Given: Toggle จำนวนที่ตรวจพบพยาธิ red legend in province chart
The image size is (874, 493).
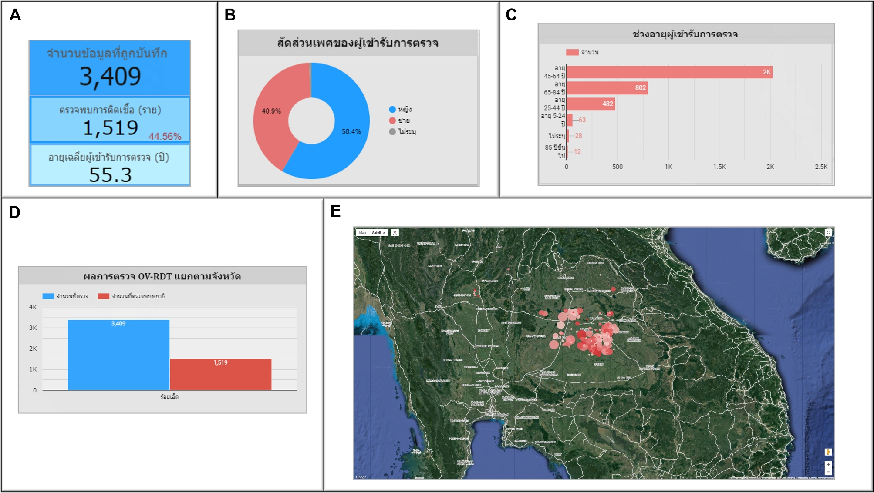Looking at the screenshot, I should (x=104, y=296).
